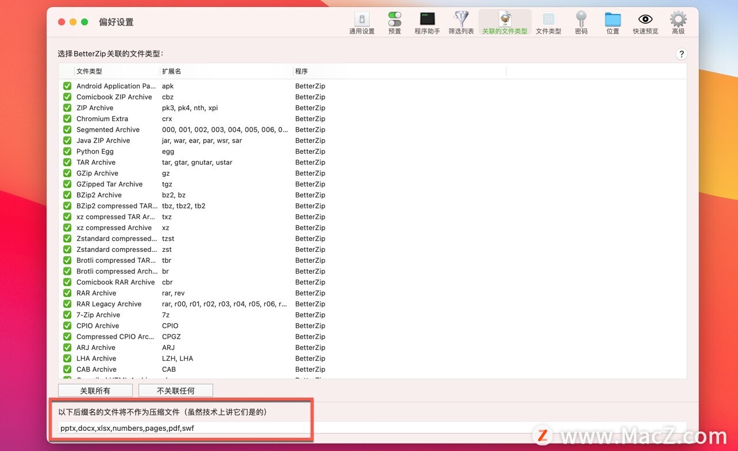Open the 通用设置 preferences pane
Screen dimensions: 738x451
[x=361, y=23]
